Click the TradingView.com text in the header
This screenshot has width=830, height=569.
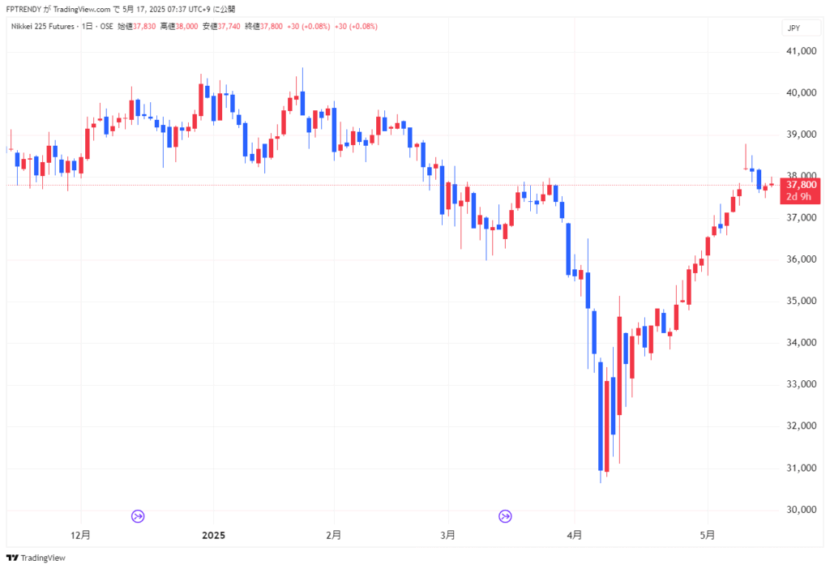81,9
